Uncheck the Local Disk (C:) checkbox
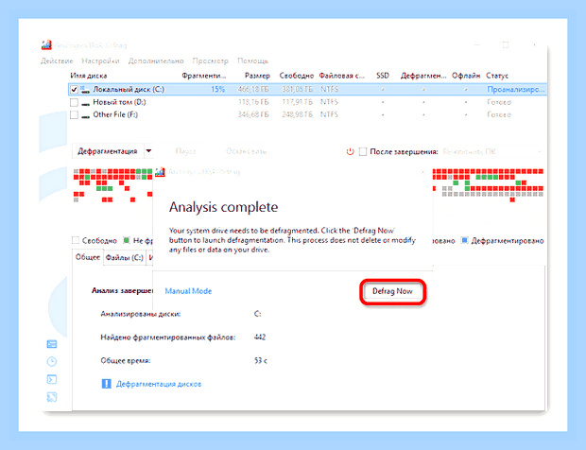Image resolution: width=586 pixels, height=450 pixels. point(74,89)
